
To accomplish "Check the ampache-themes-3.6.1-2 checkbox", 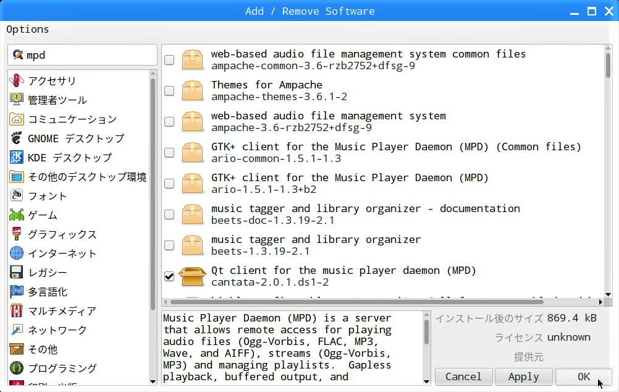I will click(x=169, y=90).
